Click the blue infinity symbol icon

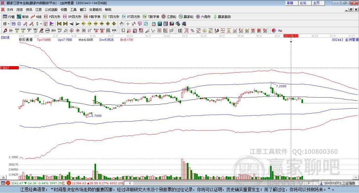[x=280, y=30]
